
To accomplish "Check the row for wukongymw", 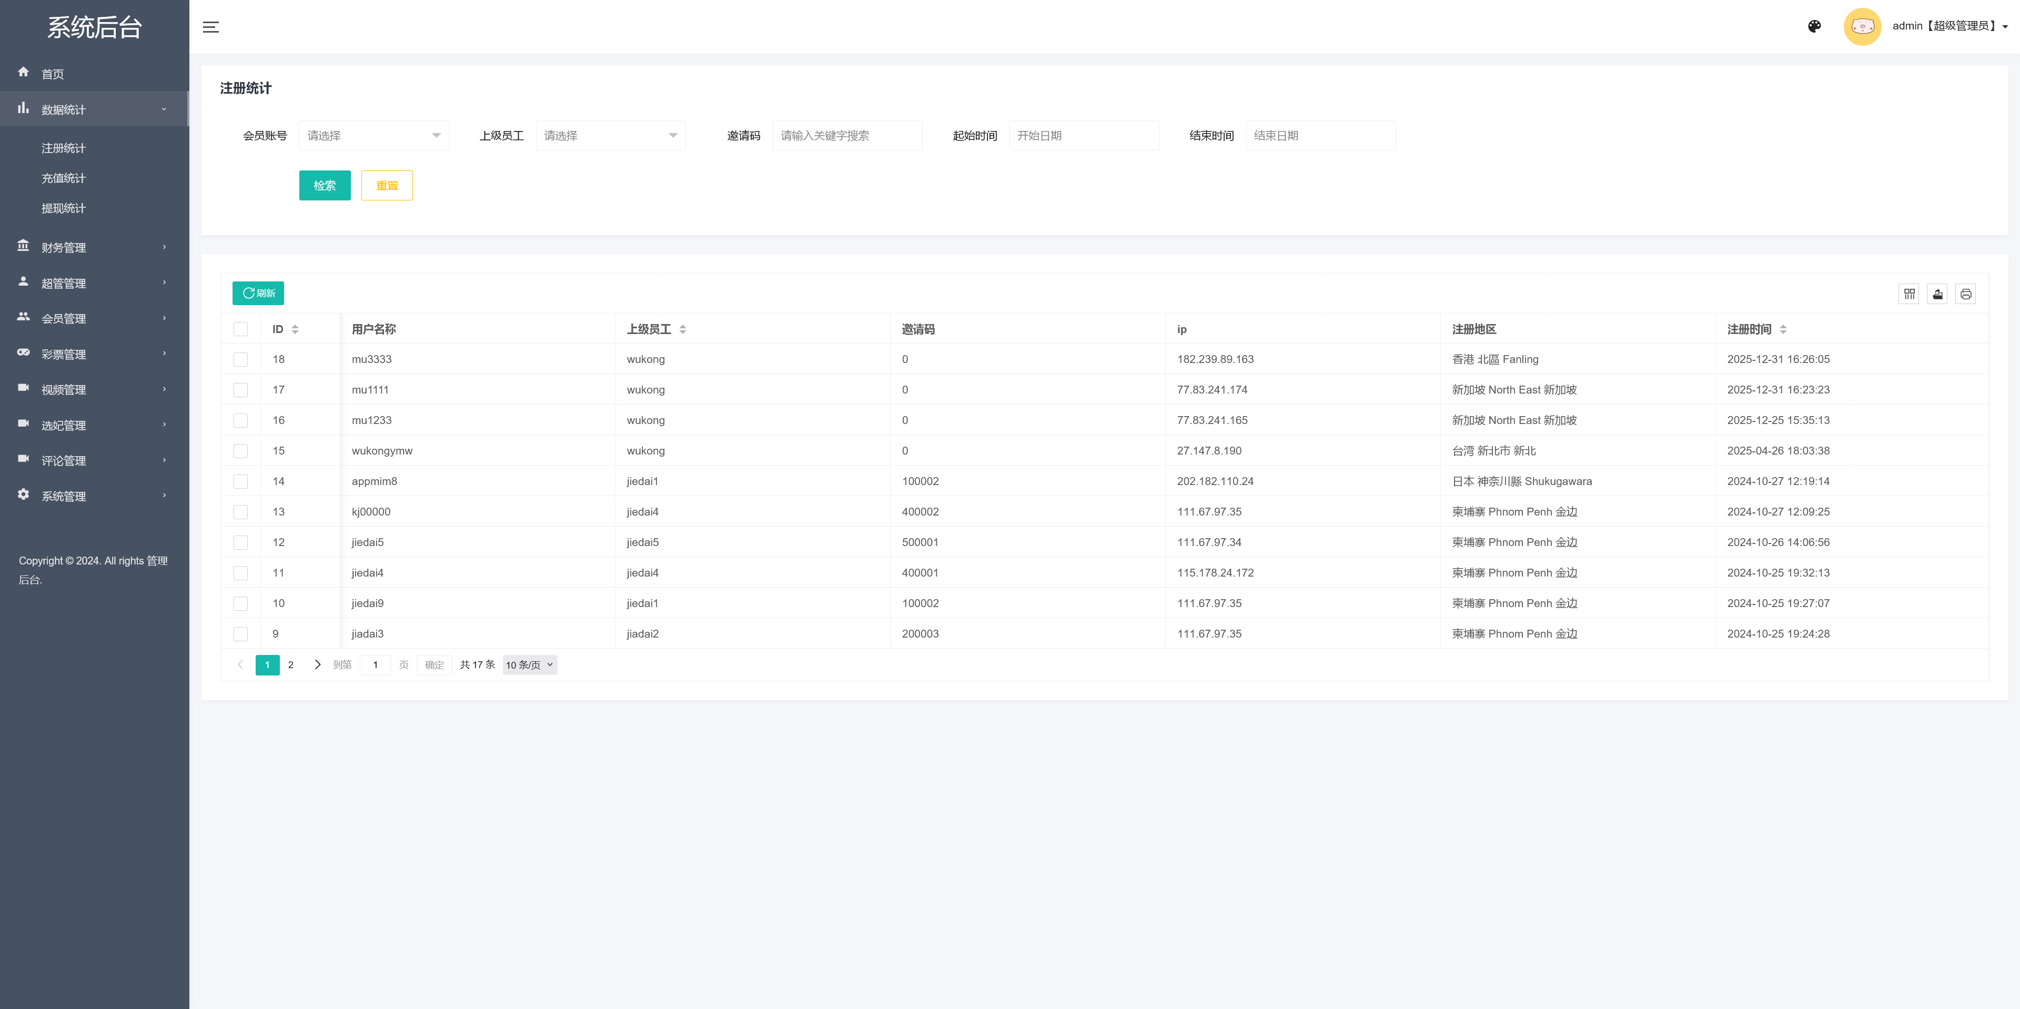I will coord(241,451).
